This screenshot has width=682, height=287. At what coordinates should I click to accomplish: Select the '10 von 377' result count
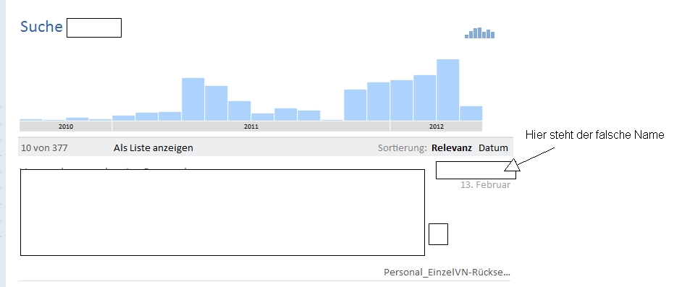[44, 147]
